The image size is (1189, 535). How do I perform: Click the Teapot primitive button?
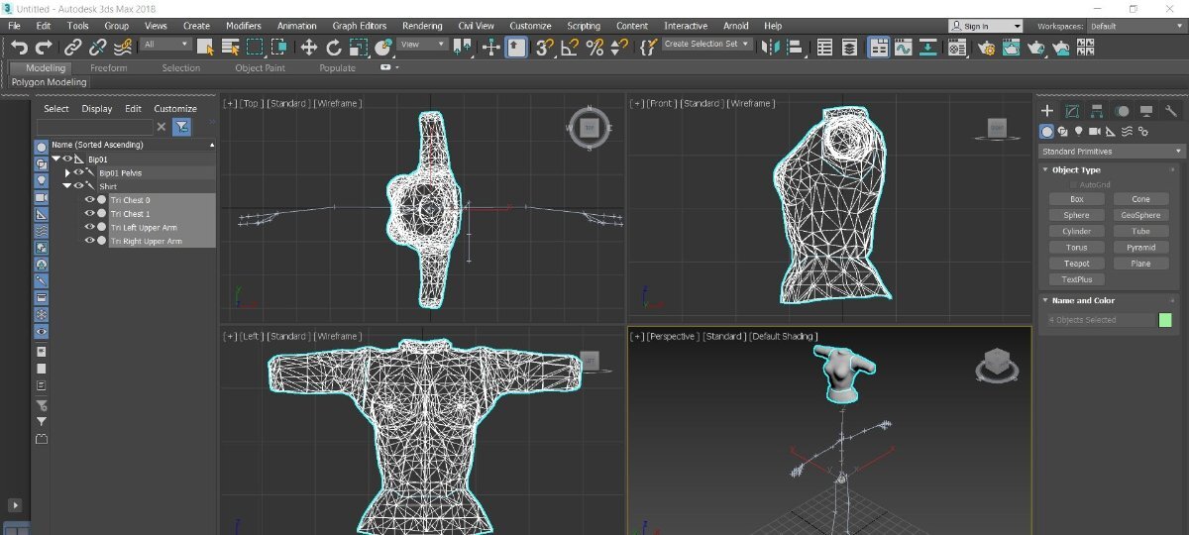(x=1076, y=264)
